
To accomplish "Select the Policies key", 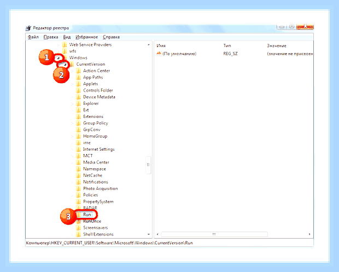I will 90,195.
